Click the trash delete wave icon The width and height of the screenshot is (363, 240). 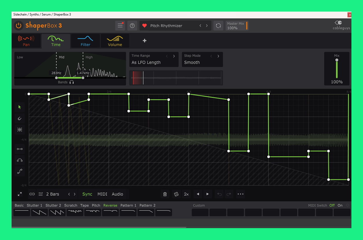[x=165, y=194]
